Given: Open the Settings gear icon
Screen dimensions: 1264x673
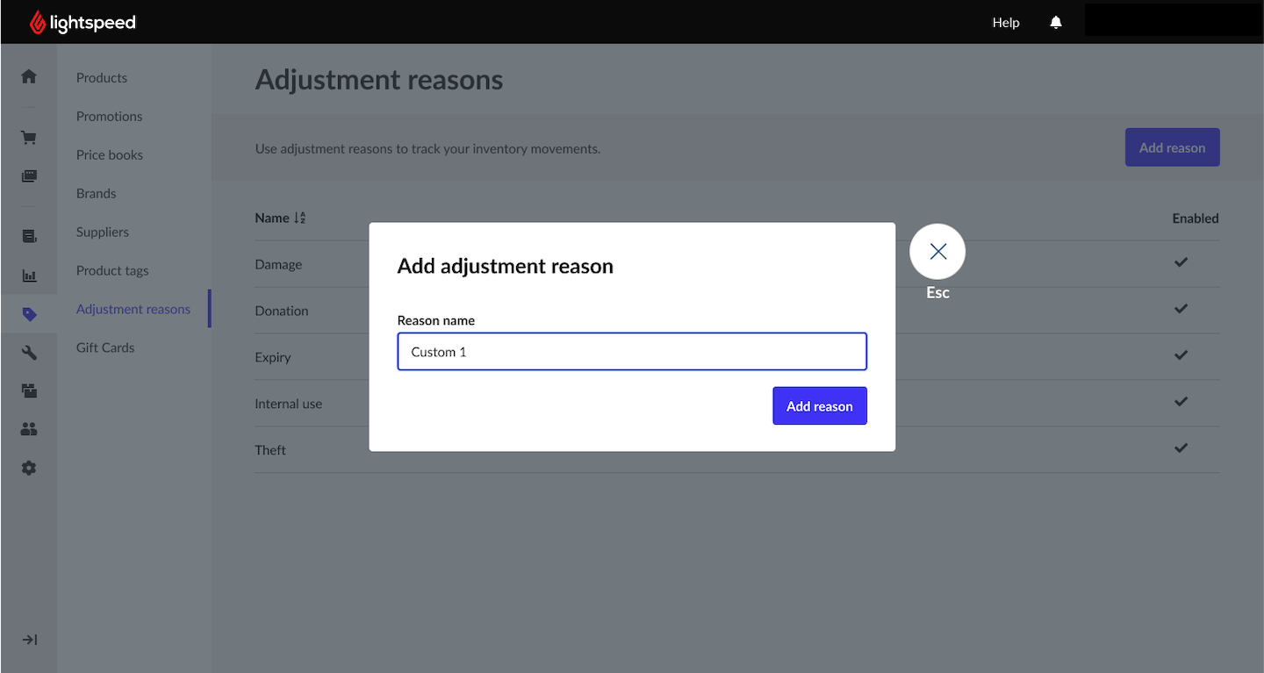Looking at the screenshot, I should 28,467.
